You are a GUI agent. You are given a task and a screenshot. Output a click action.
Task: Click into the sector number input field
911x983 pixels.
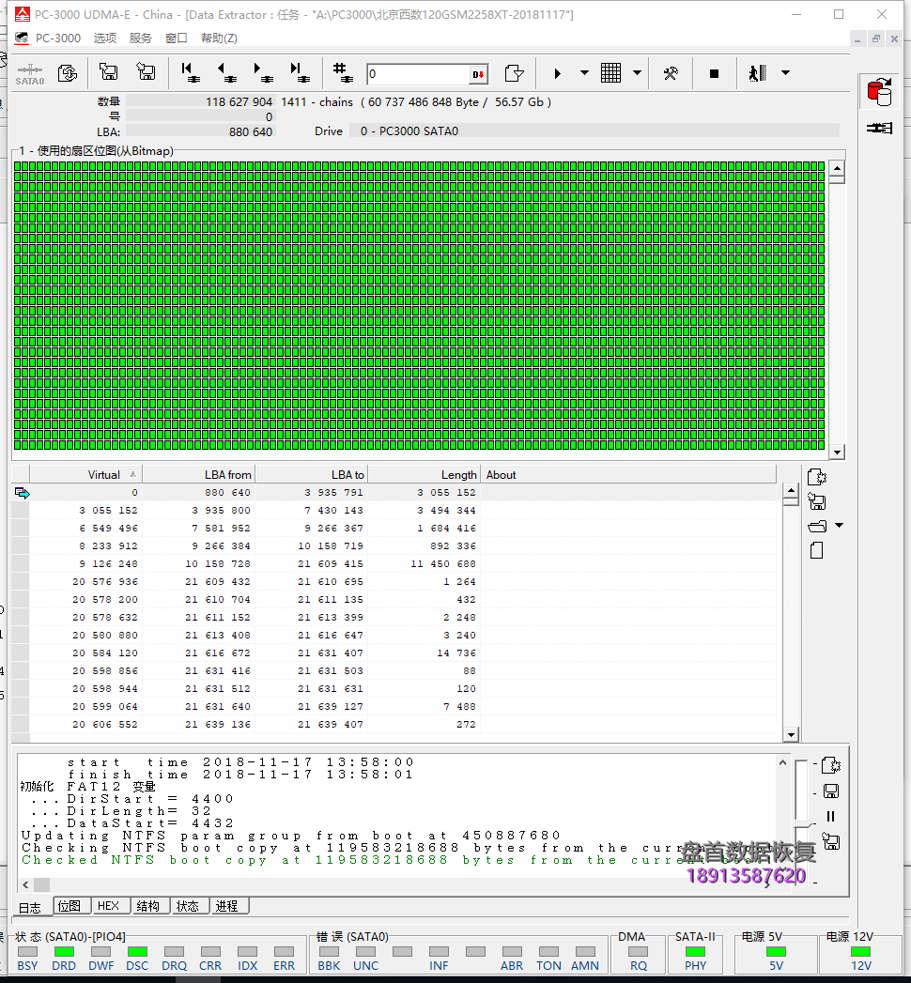click(419, 74)
